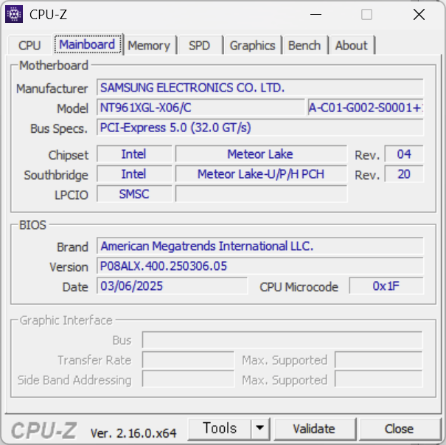Click the Tools button
The width and height of the screenshot is (446, 445).
(x=220, y=429)
